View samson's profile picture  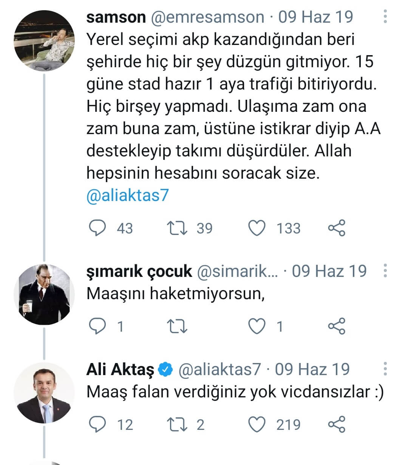pos(45,41)
